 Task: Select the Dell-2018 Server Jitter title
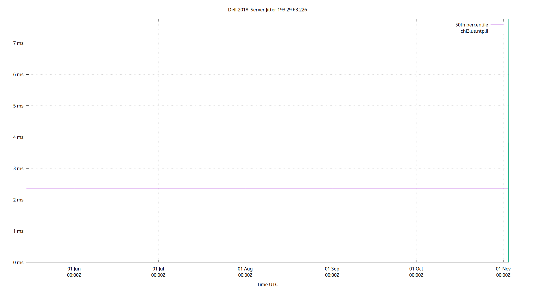tap(267, 10)
